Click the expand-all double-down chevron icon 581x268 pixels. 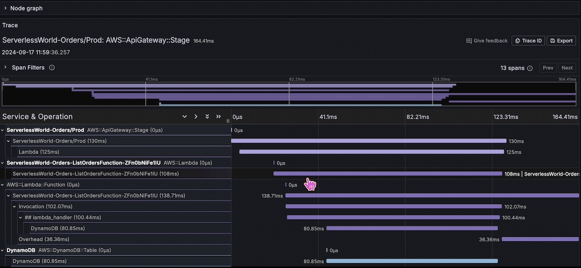[207, 117]
